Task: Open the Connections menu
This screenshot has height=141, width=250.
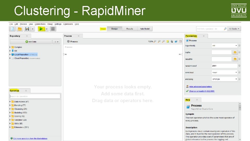Action: (40, 24)
